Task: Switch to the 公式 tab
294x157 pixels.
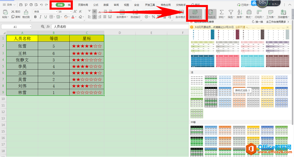Action: [96, 5]
